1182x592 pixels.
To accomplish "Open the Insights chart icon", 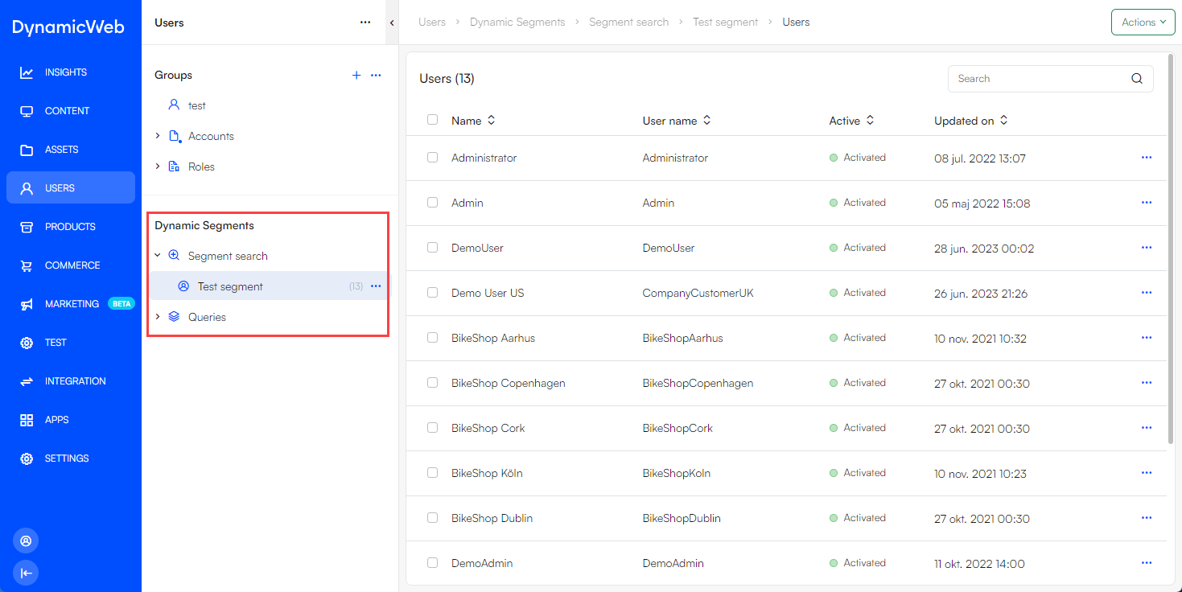I will tap(27, 72).
